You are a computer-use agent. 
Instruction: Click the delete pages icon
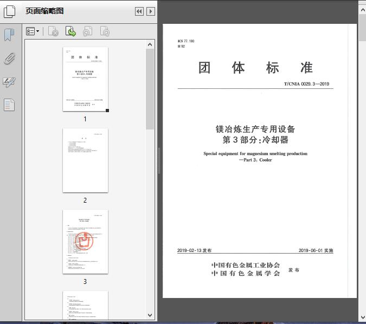pos(53,31)
